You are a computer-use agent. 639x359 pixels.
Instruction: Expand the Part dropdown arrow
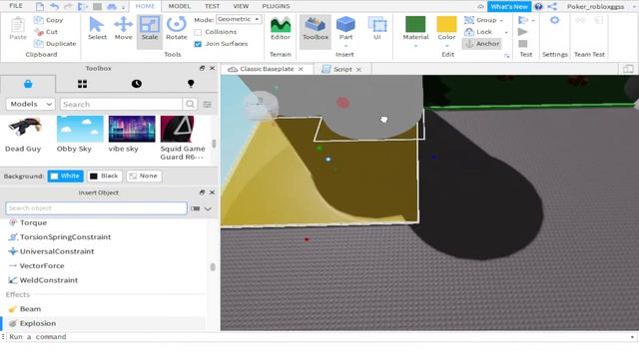(345, 46)
